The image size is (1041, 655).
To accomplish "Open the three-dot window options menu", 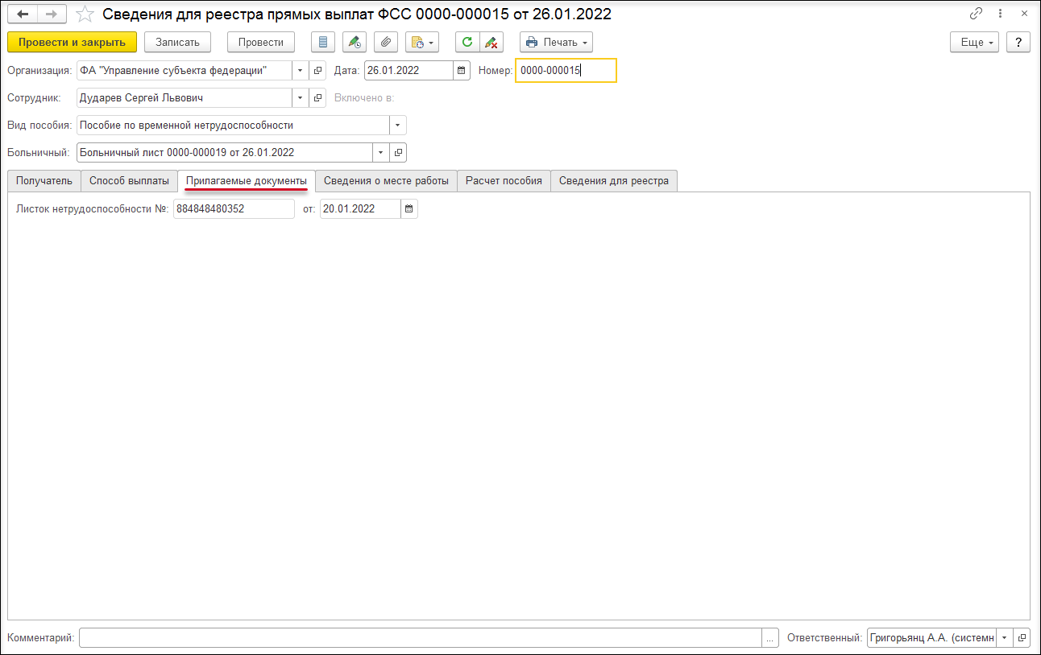I will tap(1000, 14).
